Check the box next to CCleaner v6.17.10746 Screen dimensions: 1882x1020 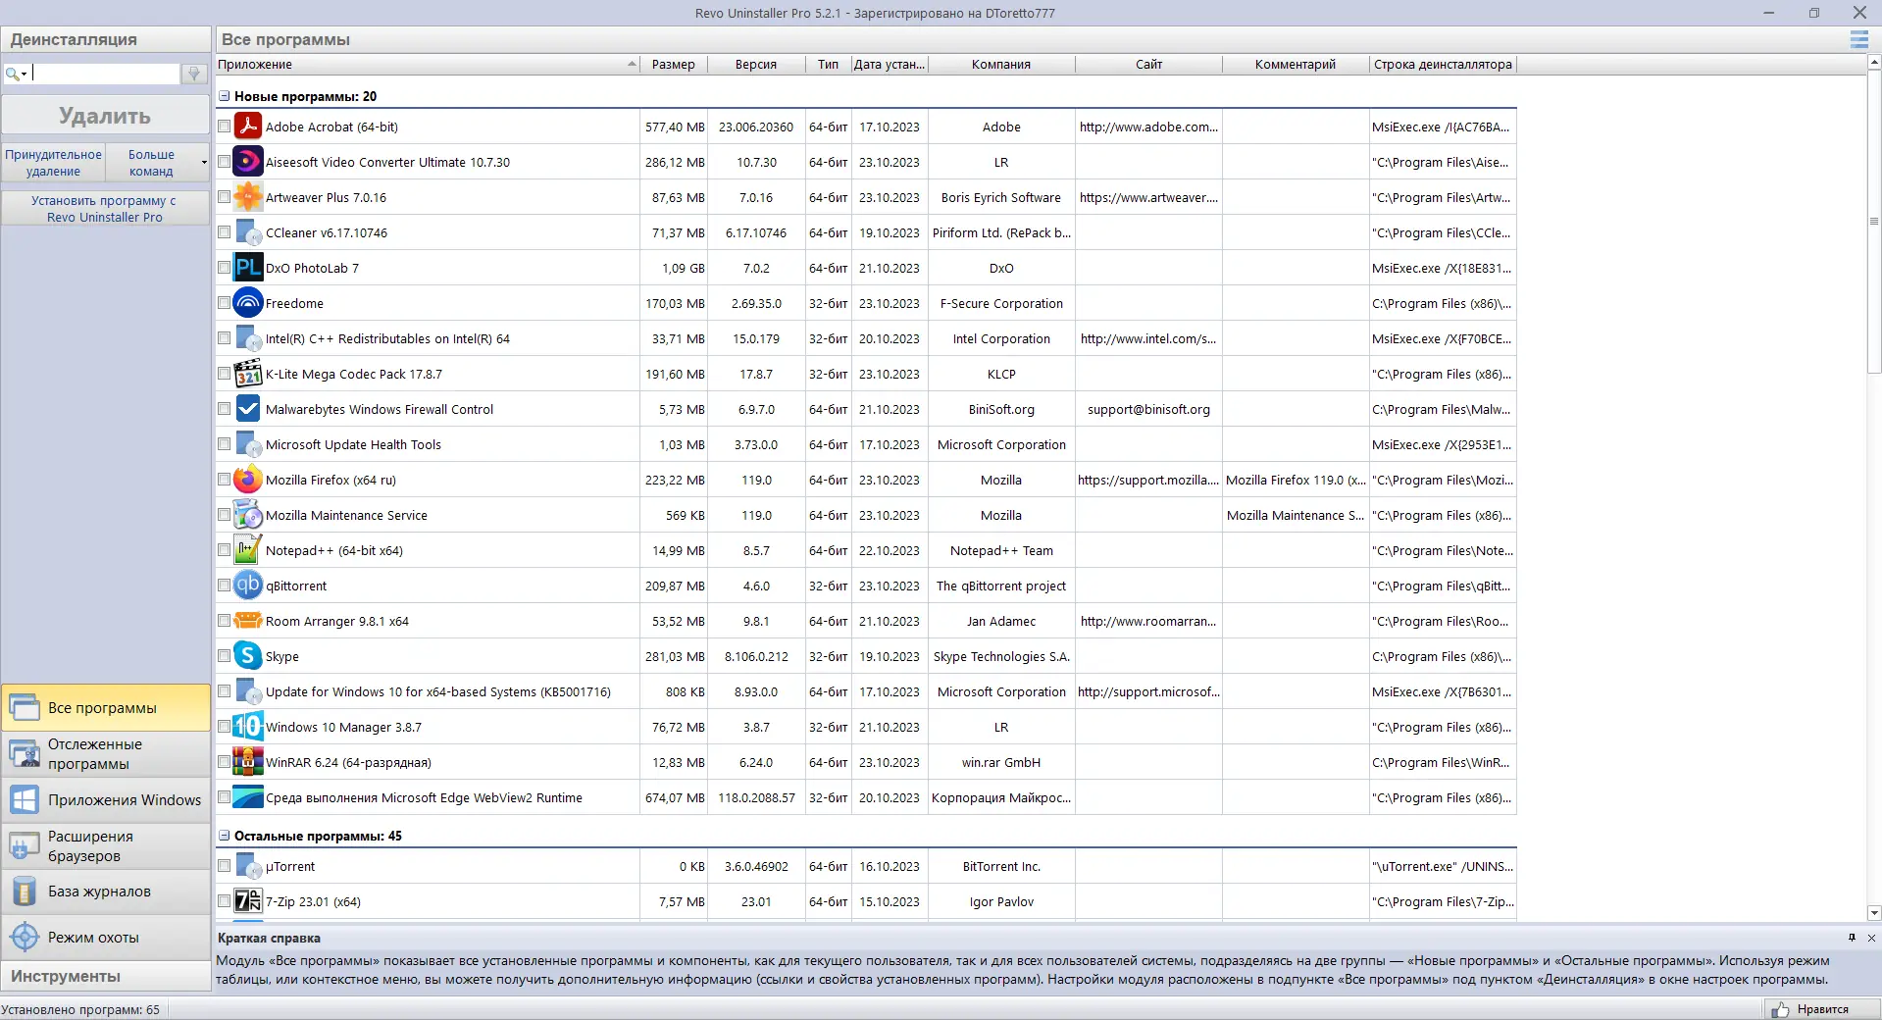point(225,232)
